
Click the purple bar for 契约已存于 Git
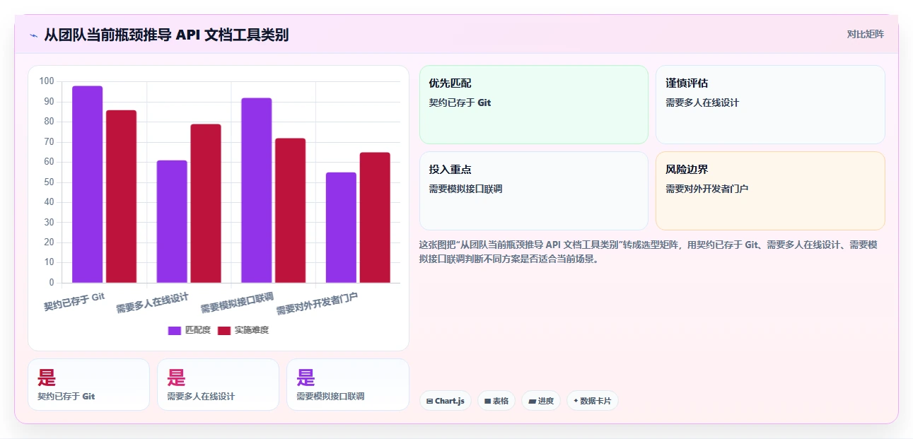pos(88,185)
